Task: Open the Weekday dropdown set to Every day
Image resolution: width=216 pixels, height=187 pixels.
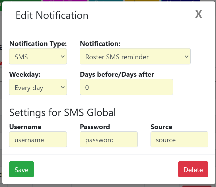Action: [38, 87]
